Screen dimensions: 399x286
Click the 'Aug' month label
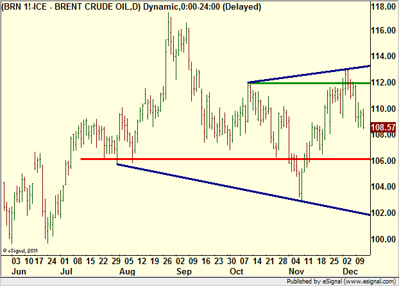pos(127,272)
